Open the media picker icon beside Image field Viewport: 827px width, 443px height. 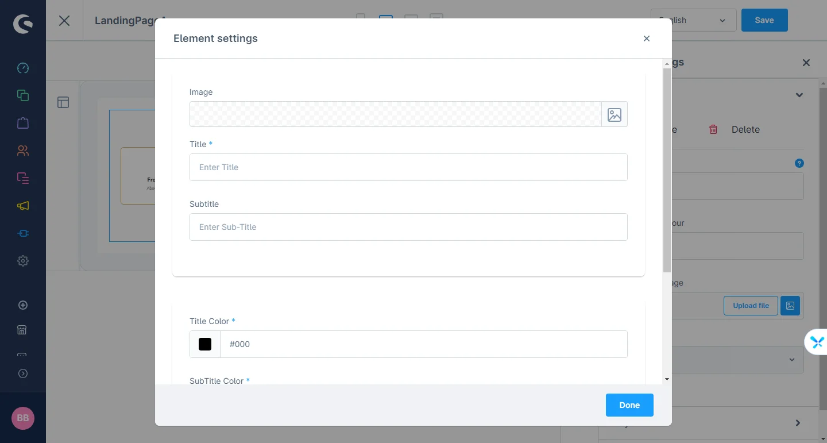[x=615, y=114]
